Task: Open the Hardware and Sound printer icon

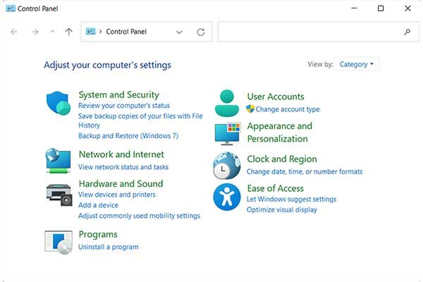Action: click(x=59, y=195)
